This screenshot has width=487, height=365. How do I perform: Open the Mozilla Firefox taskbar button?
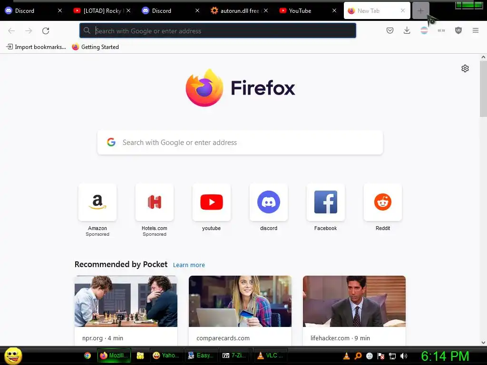pyautogui.click(x=114, y=355)
